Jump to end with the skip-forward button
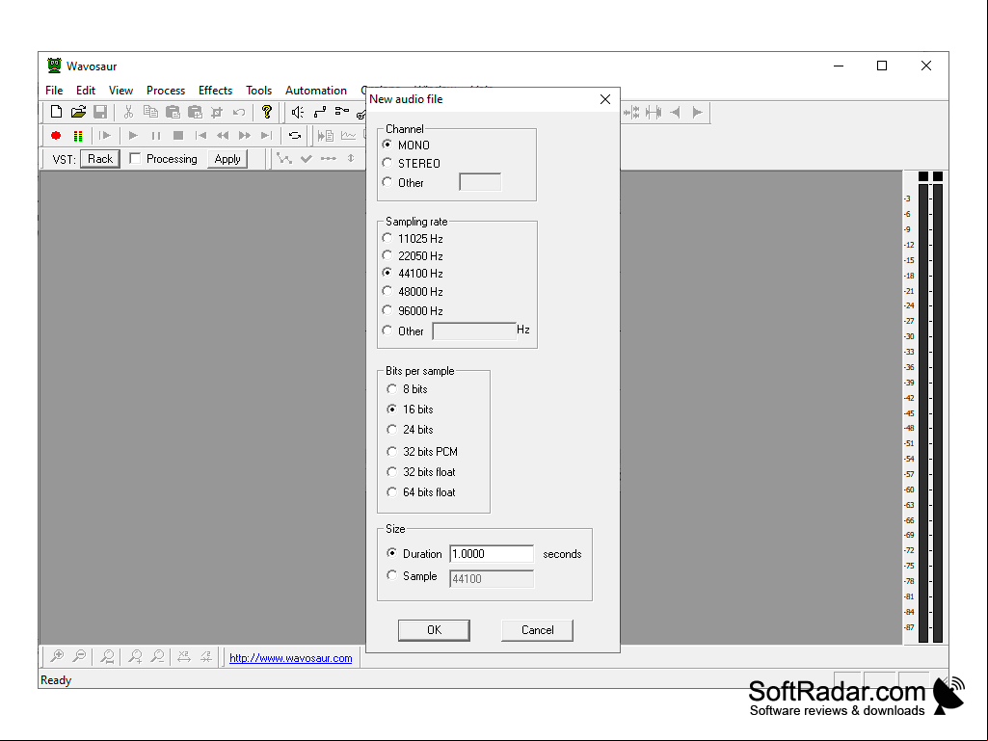The image size is (988, 741). [x=267, y=136]
